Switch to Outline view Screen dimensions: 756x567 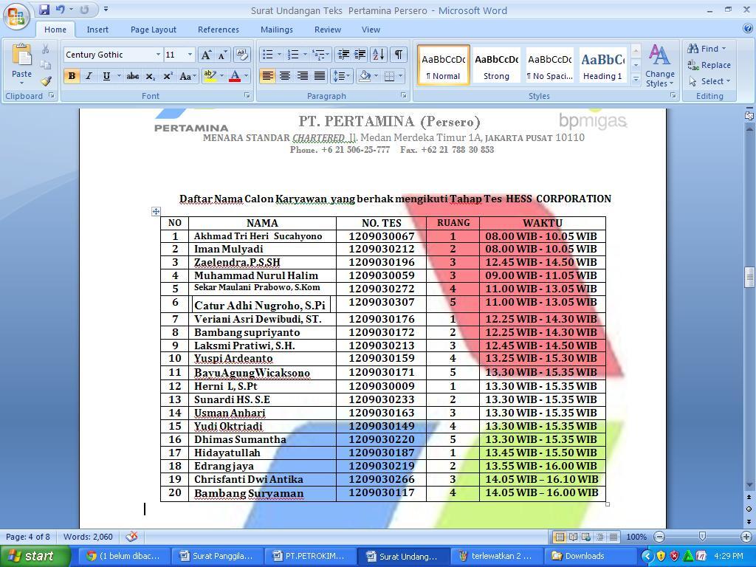click(599, 537)
